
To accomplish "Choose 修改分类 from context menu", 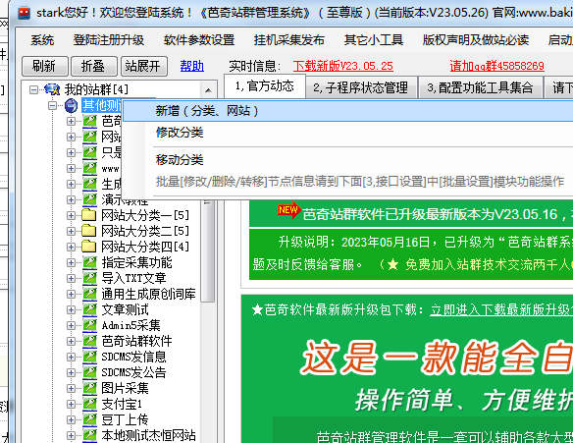I will [x=348, y=133].
